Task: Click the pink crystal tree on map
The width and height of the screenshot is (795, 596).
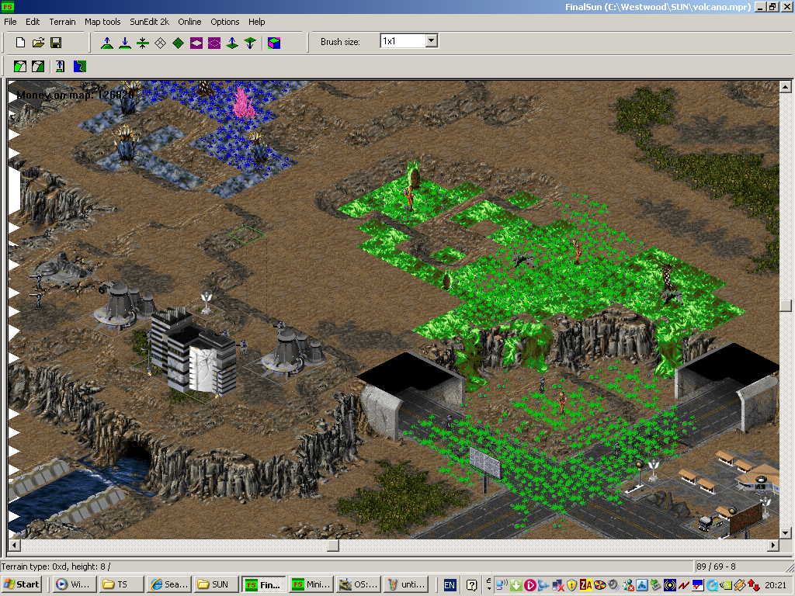Action: [x=244, y=103]
